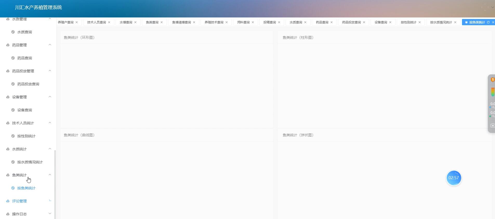Refresh the active 按鱼类统计 tab
495x219 pixels.
488,22
